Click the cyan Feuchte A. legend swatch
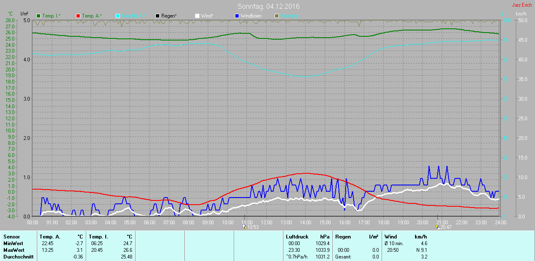 (x=118, y=16)
